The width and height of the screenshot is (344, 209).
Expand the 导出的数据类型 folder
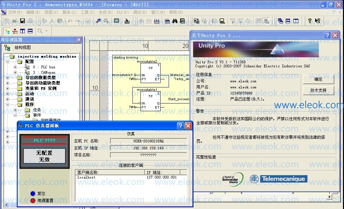point(7,78)
